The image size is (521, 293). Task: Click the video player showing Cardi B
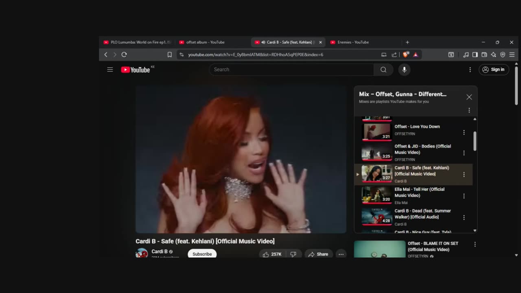(x=241, y=159)
